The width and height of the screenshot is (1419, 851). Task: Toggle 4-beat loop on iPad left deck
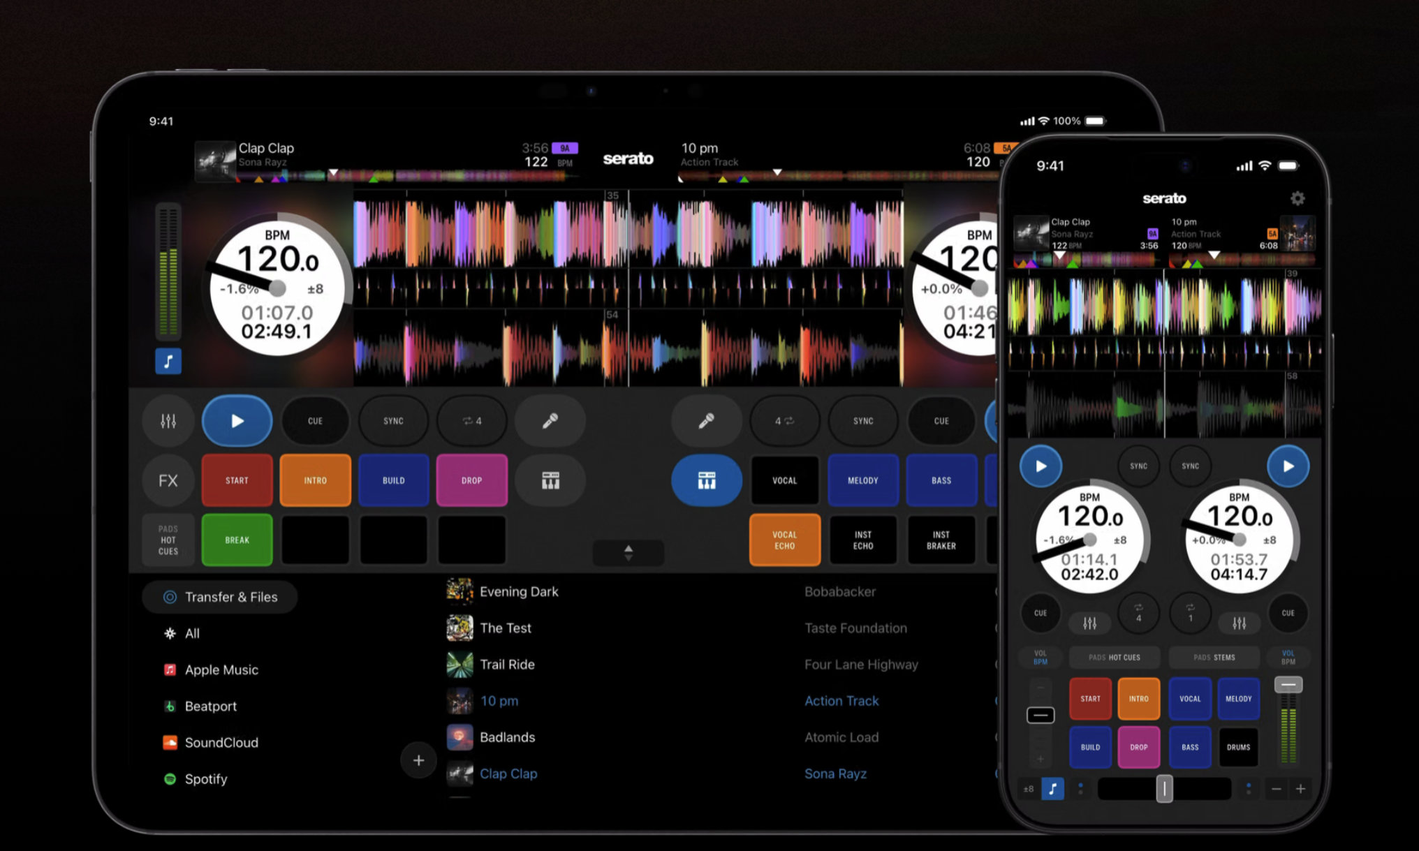pyautogui.click(x=472, y=421)
